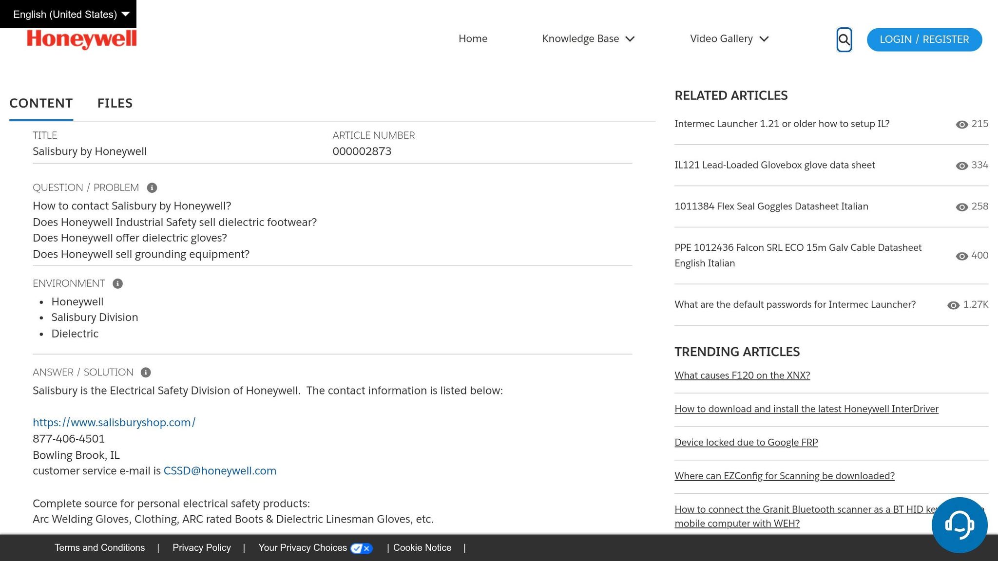Click eye icon beside 1.27K views
This screenshot has width=998, height=561.
pyautogui.click(x=953, y=305)
